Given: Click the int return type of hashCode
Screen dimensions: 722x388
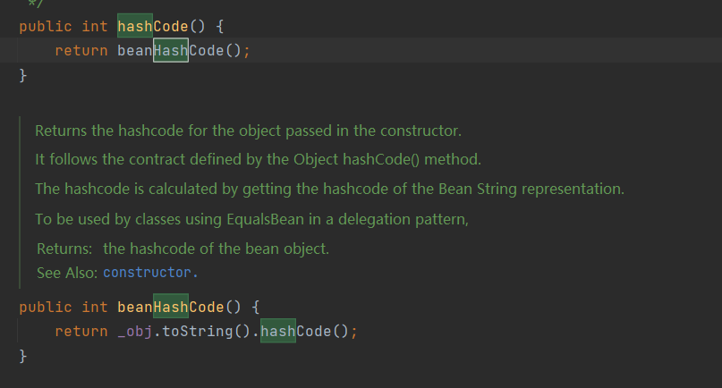Looking at the screenshot, I should pyautogui.click(x=94, y=26).
